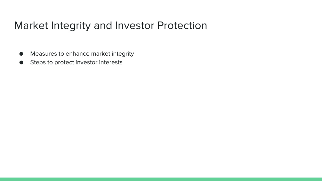Screen dimensions: 322x181
Task: Select the second bullet point marker
Action: click(x=21, y=63)
